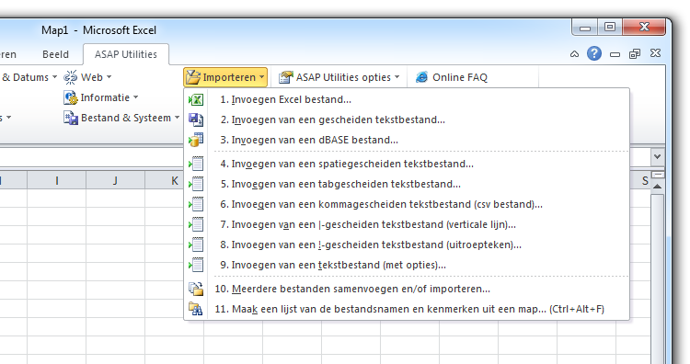
Task: Click the vertical scrollbar up arrow
Action: 658,187
